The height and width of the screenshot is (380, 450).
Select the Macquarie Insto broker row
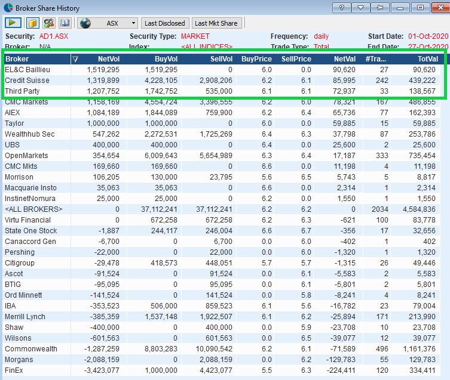(x=222, y=188)
